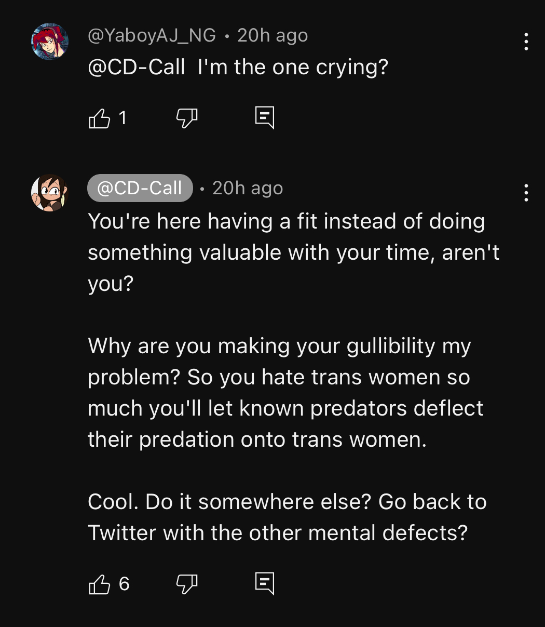Viewport: 545px width, 627px height.
Task: Tap reply icon under CD-Call's comment
Action: (264, 583)
